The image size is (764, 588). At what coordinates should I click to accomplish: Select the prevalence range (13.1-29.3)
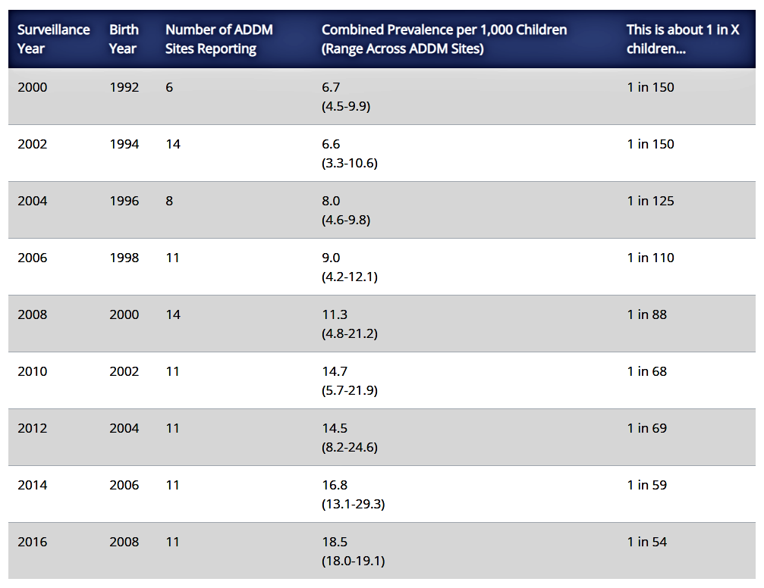click(353, 504)
